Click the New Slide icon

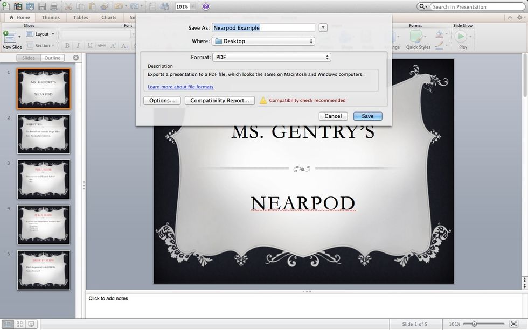click(9, 36)
